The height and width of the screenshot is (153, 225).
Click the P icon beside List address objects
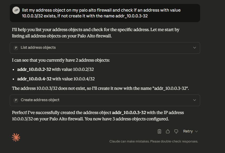16,48
